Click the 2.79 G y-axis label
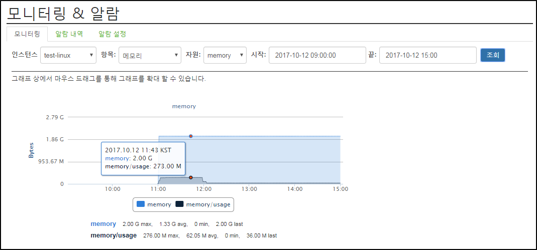 click(x=55, y=117)
